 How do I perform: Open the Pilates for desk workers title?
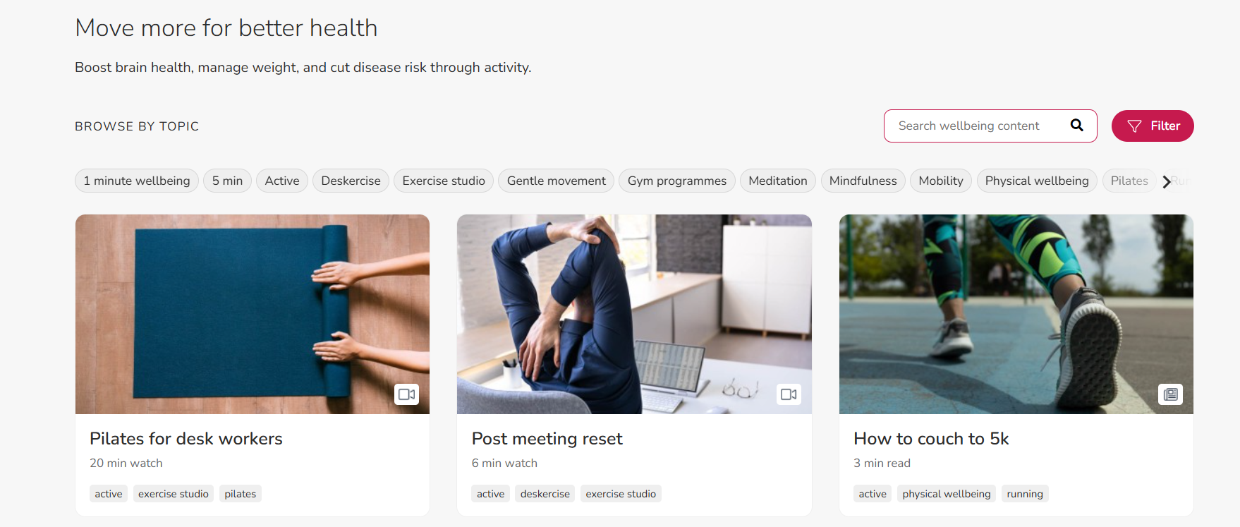tap(186, 439)
